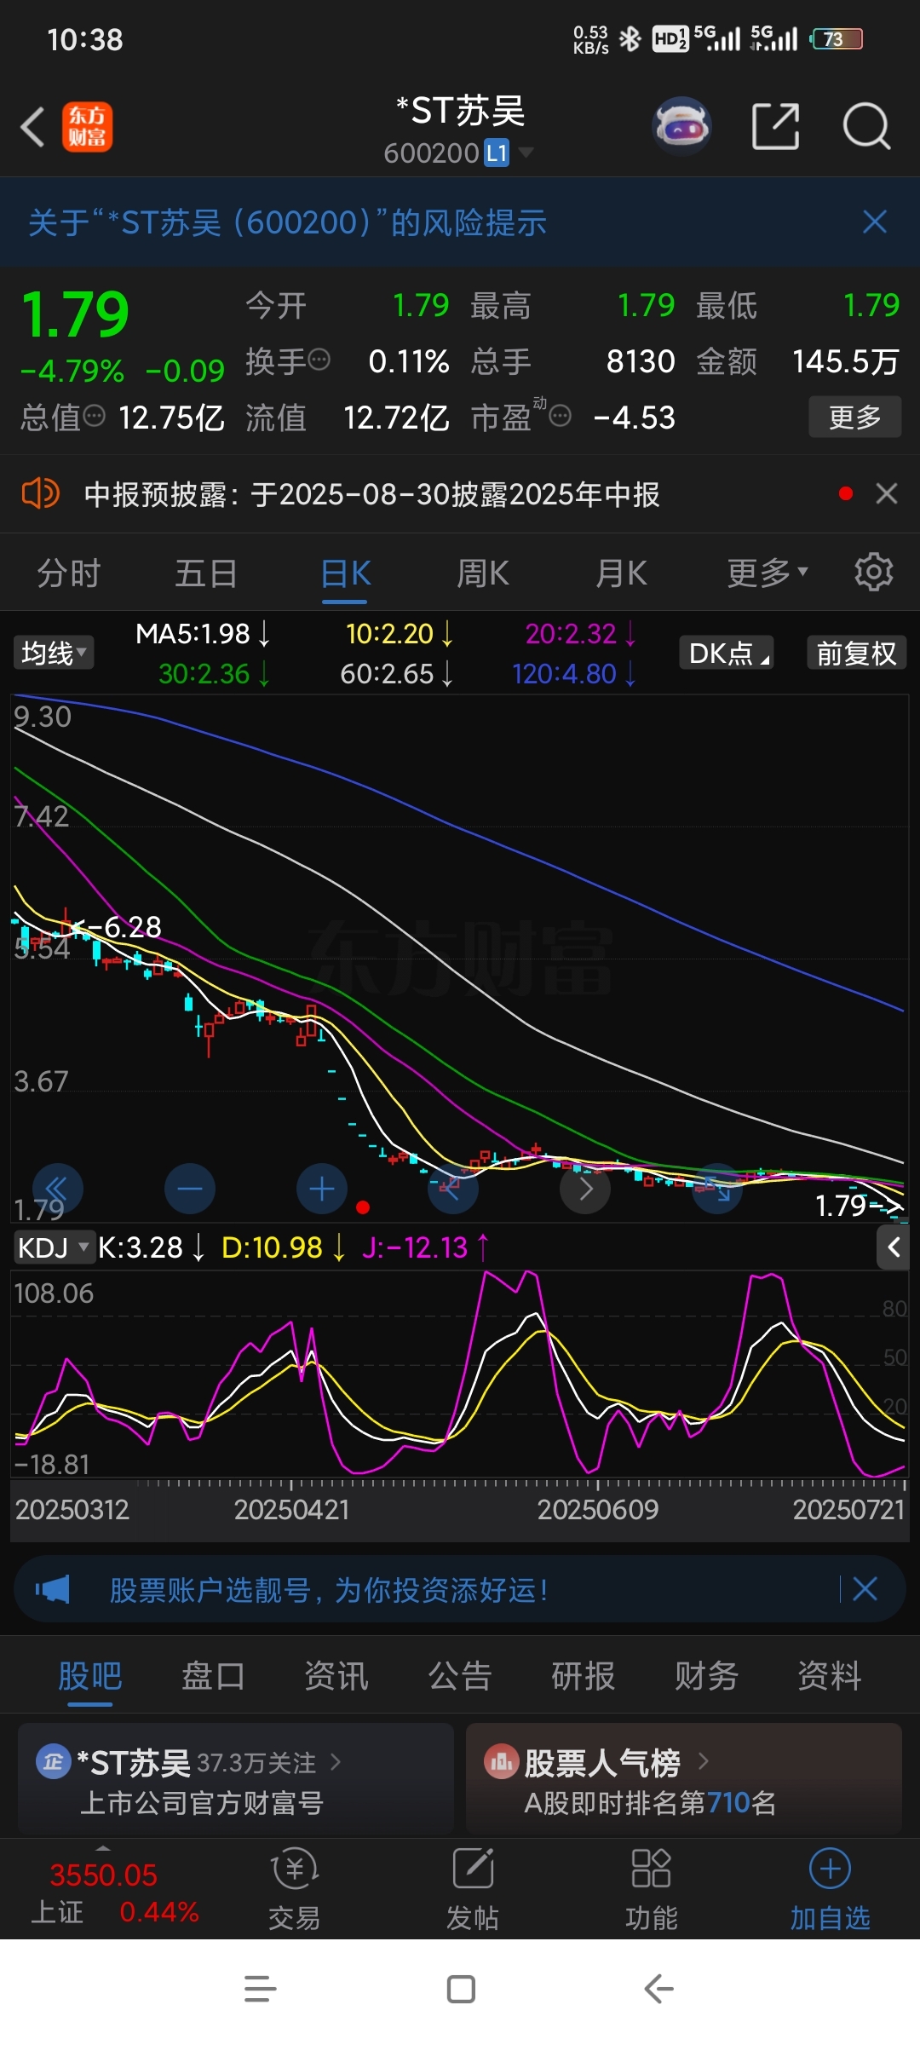This screenshot has height=2045, width=920.
Task: Move chart left with round arrow button
Action: click(453, 1189)
